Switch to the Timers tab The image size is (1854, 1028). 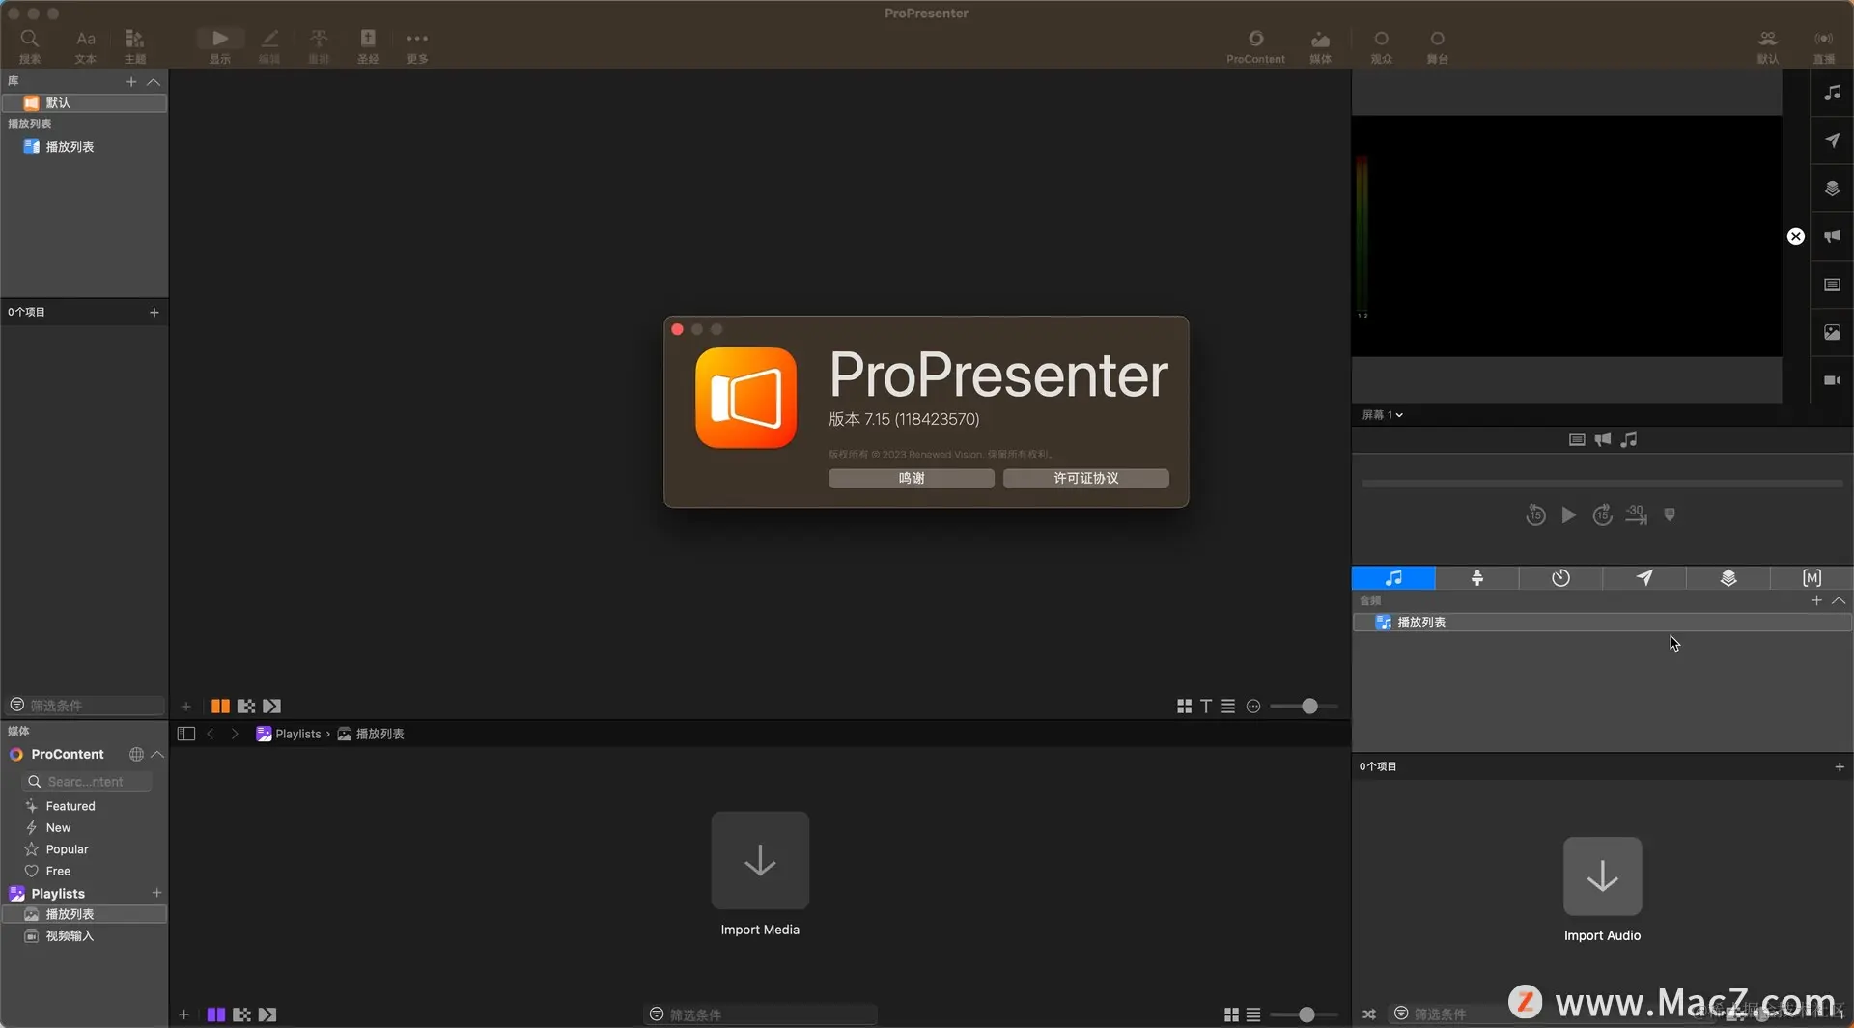point(1560,578)
